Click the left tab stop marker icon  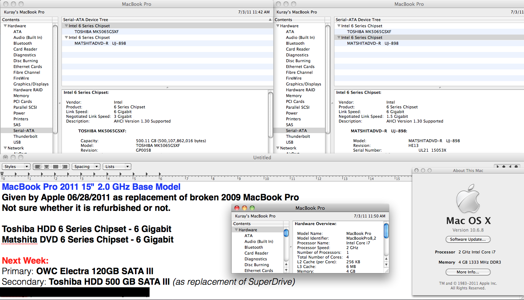[x=499, y=167]
